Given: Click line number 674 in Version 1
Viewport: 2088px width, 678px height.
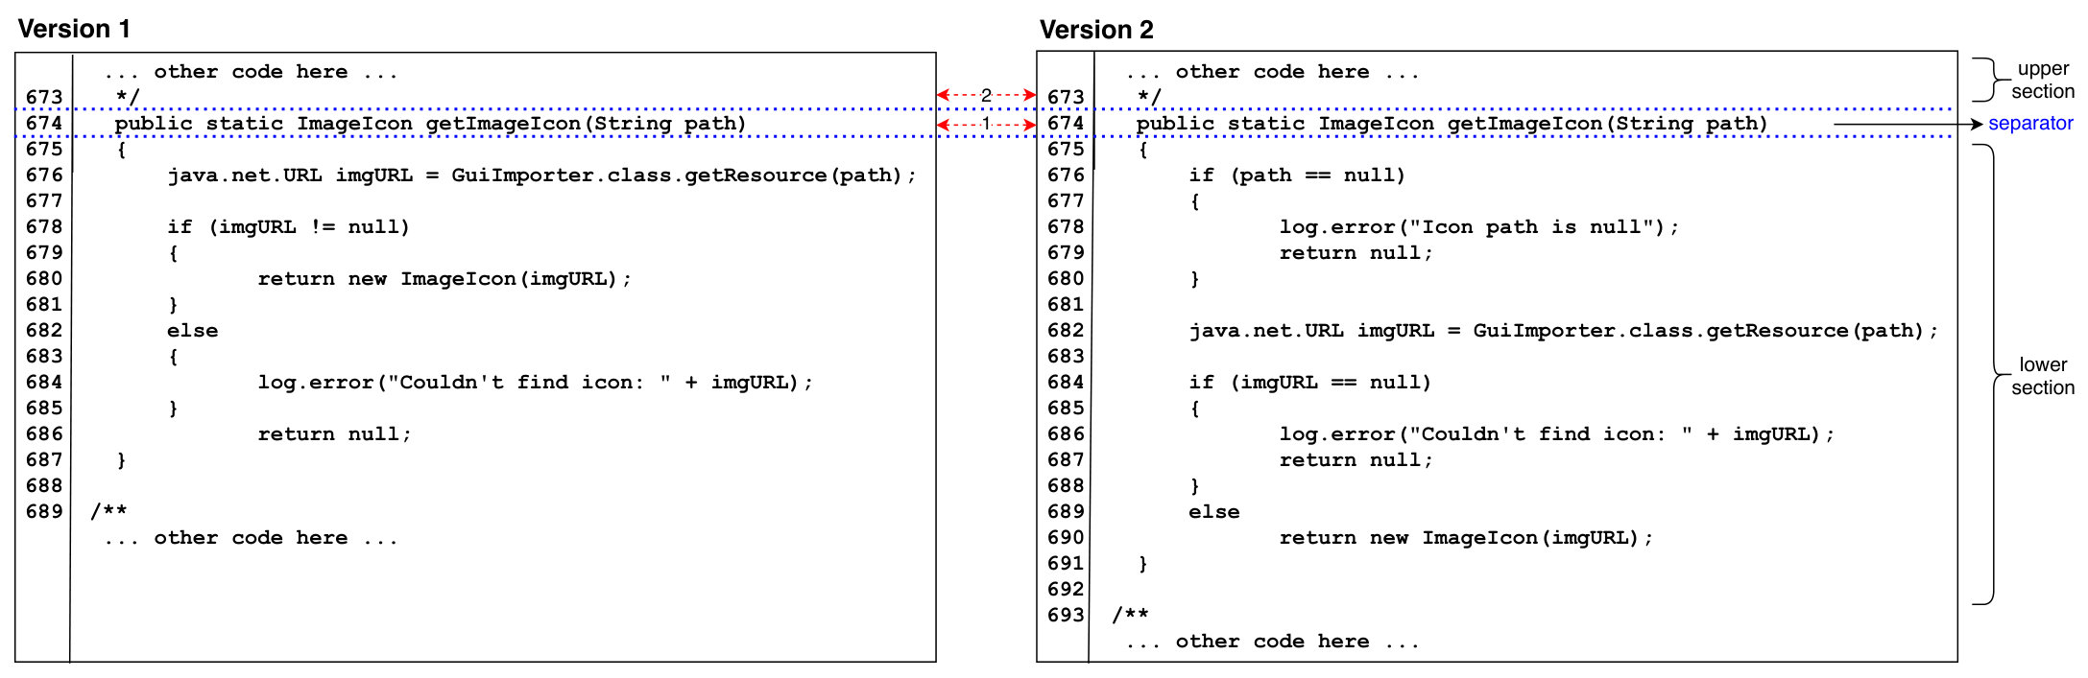Looking at the screenshot, I should pos(44,123).
